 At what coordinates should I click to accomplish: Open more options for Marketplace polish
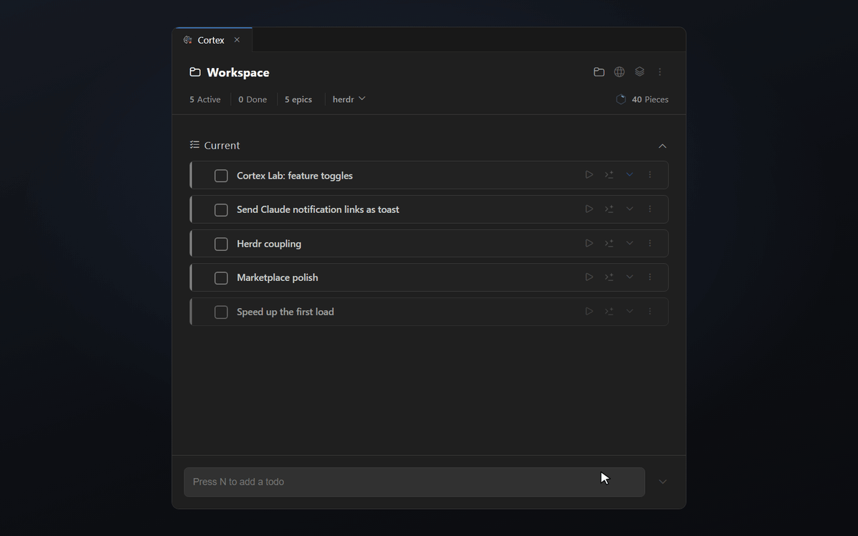pos(650,277)
